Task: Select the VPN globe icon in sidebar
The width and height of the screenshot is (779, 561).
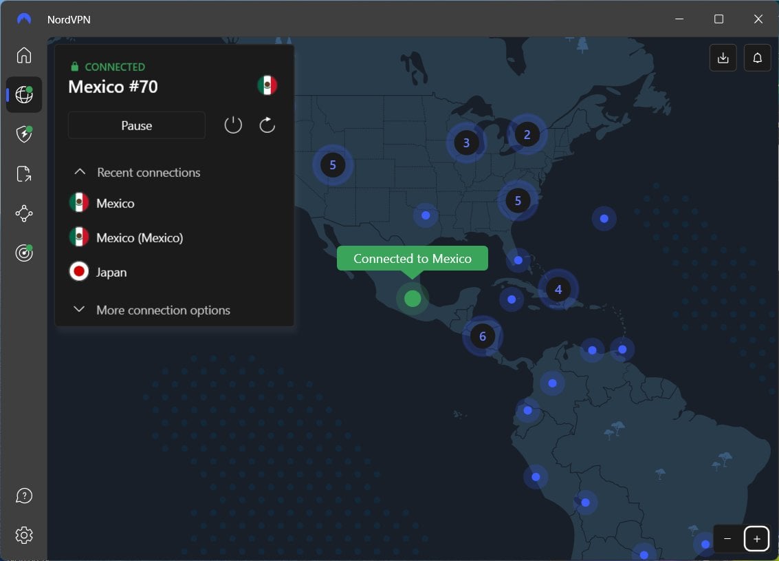Action: click(x=24, y=95)
